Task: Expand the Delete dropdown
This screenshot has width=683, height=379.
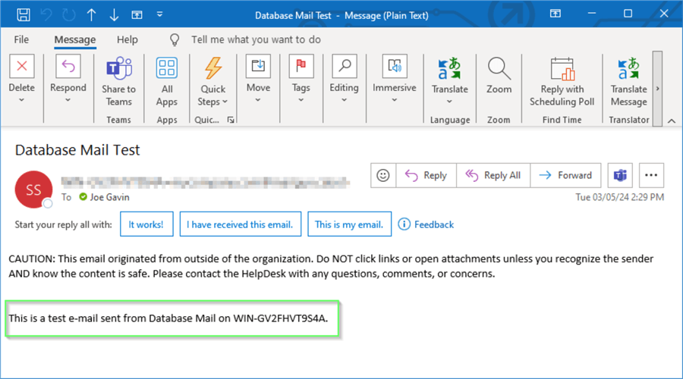Action: [x=21, y=100]
